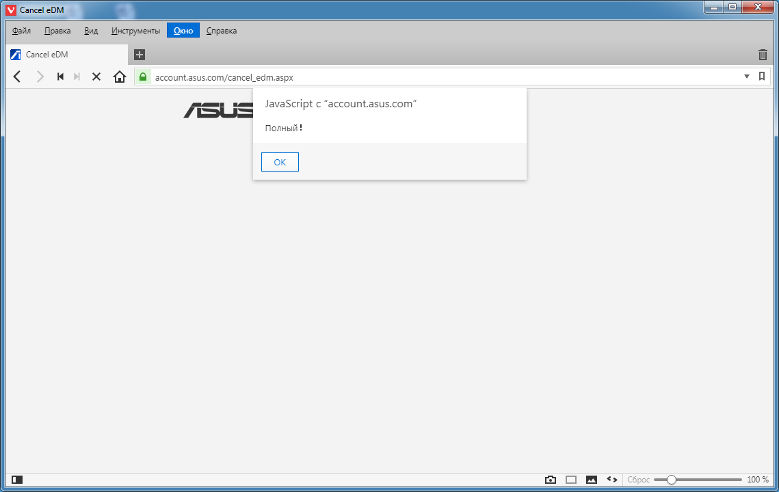Click the green padlock site info icon
779x492 pixels.
142,77
